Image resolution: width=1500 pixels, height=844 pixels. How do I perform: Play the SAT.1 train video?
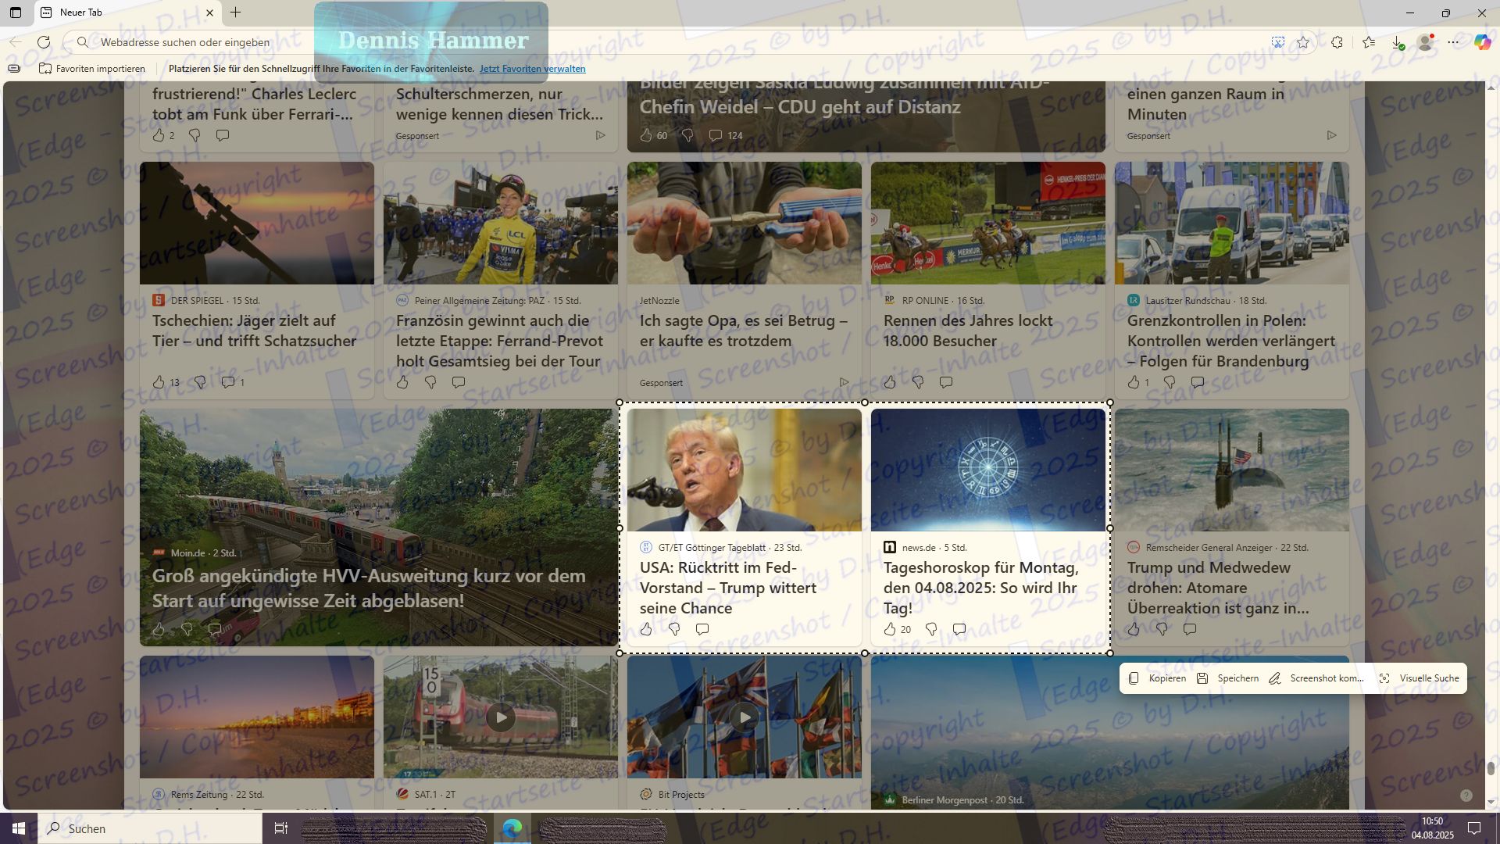tap(501, 717)
